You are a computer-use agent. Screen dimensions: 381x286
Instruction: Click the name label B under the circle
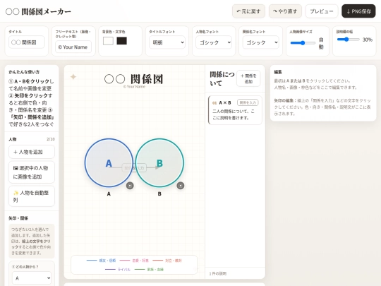point(159,194)
